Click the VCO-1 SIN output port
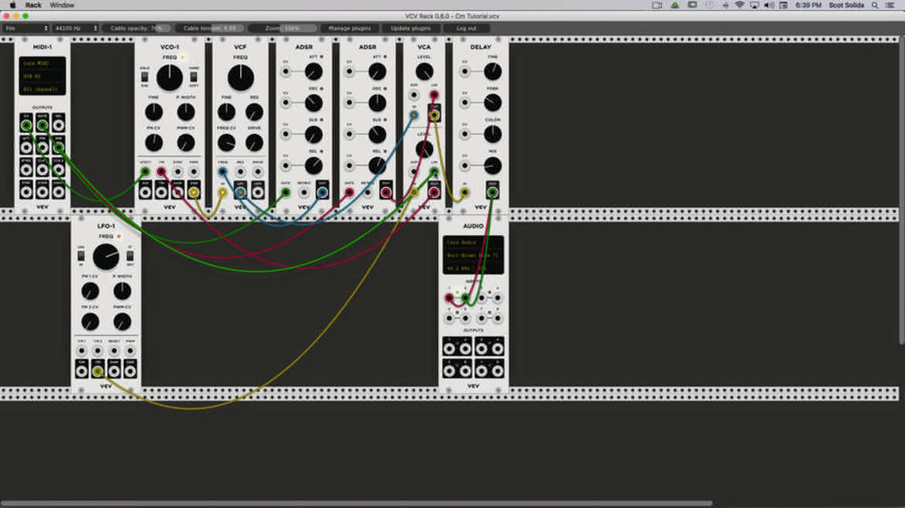The image size is (905, 508). (145, 193)
